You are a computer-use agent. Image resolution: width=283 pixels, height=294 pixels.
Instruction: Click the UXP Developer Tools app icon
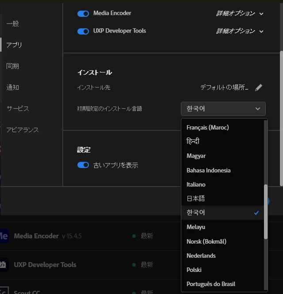(x=4, y=265)
